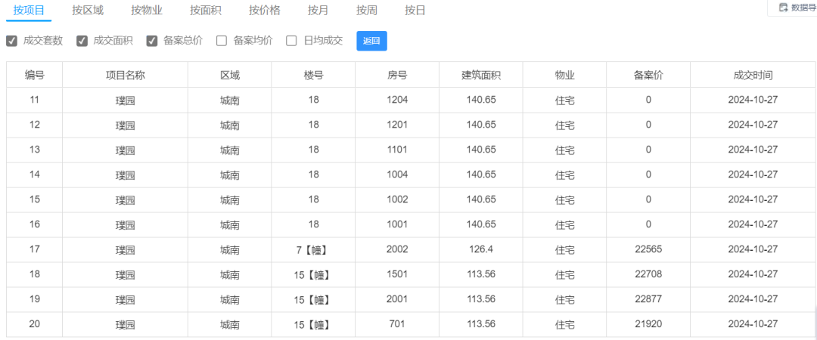Click the 数据导 export icon button

793,8
